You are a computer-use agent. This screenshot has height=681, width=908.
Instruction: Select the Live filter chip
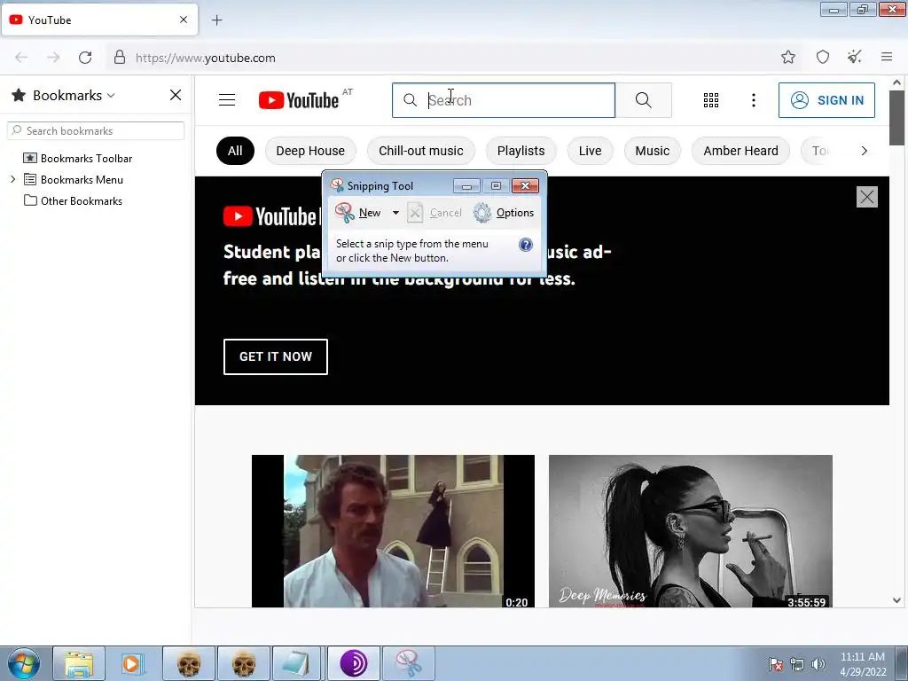tap(590, 151)
